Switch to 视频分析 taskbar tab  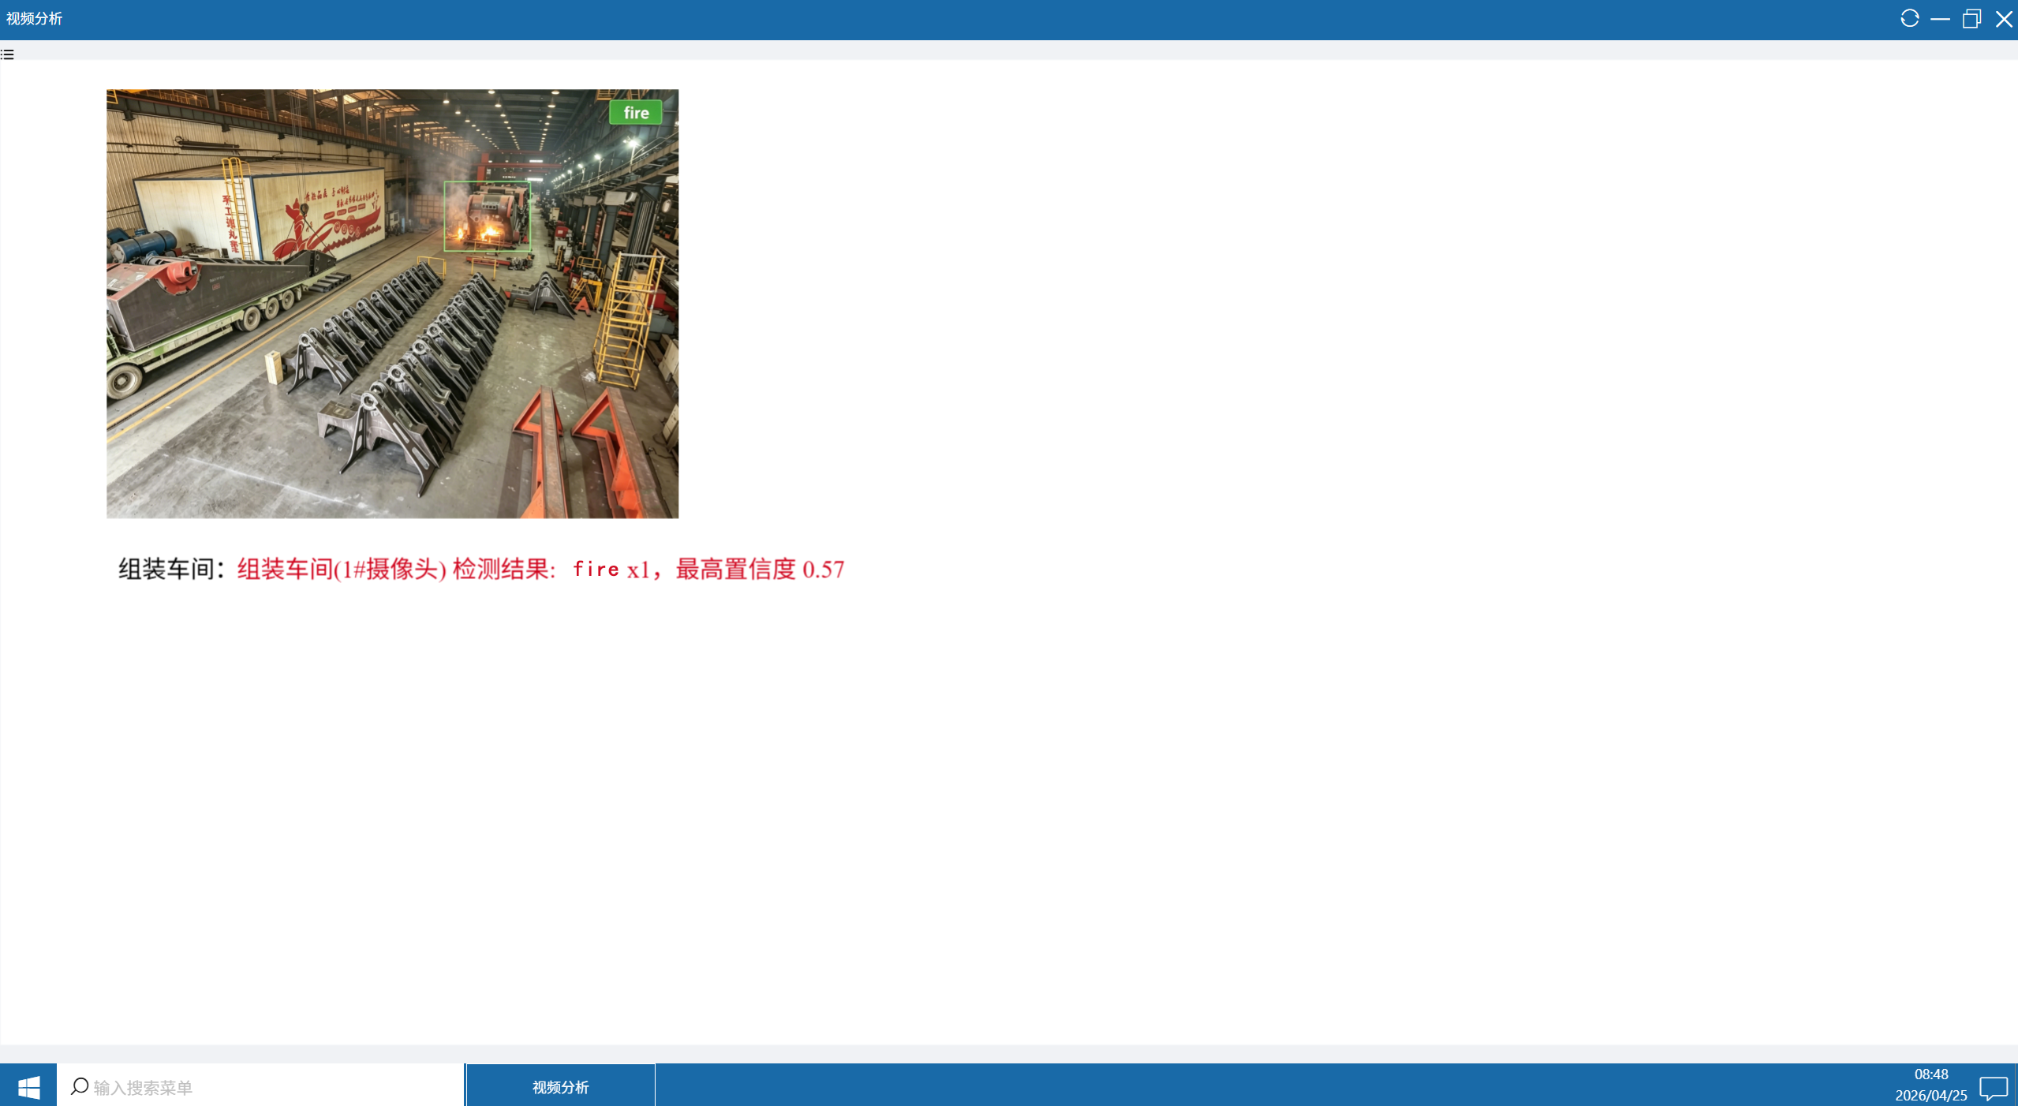click(x=560, y=1087)
